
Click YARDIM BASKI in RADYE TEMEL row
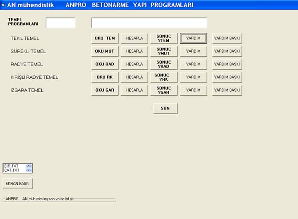[x=227, y=64]
